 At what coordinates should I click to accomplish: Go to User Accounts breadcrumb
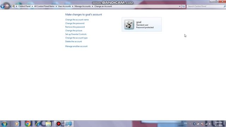(x=64, y=6)
